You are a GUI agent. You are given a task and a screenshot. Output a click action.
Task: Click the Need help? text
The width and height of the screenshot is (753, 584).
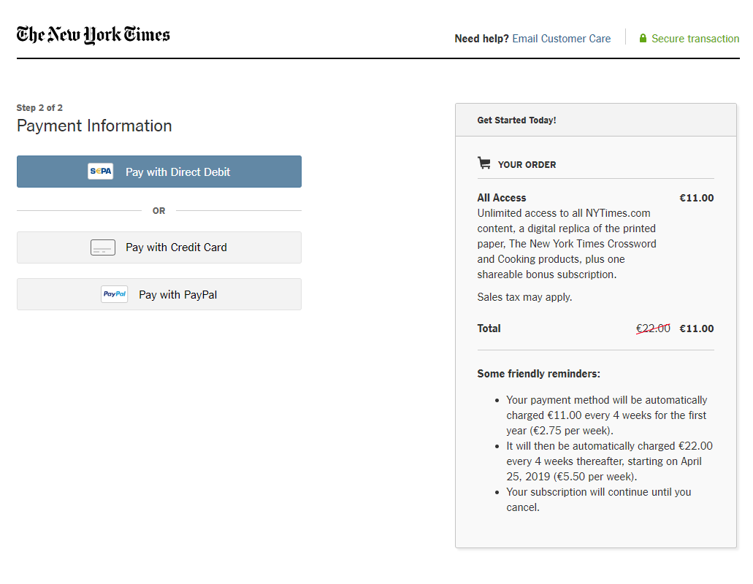pyautogui.click(x=481, y=39)
